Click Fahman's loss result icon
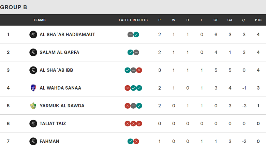The width and height of the screenshot is (266, 149). point(136,141)
